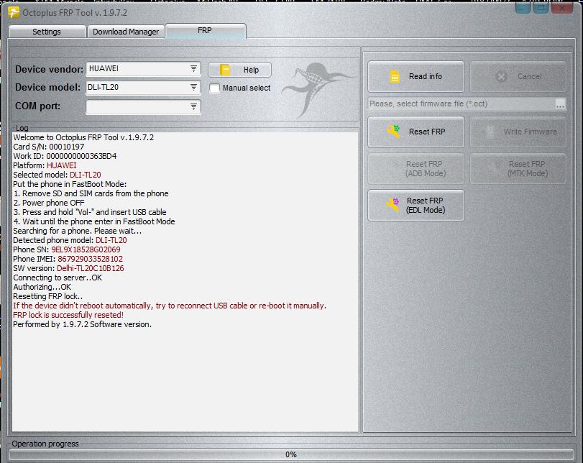
Task: Click the Help book icon
Action: tap(226, 70)
